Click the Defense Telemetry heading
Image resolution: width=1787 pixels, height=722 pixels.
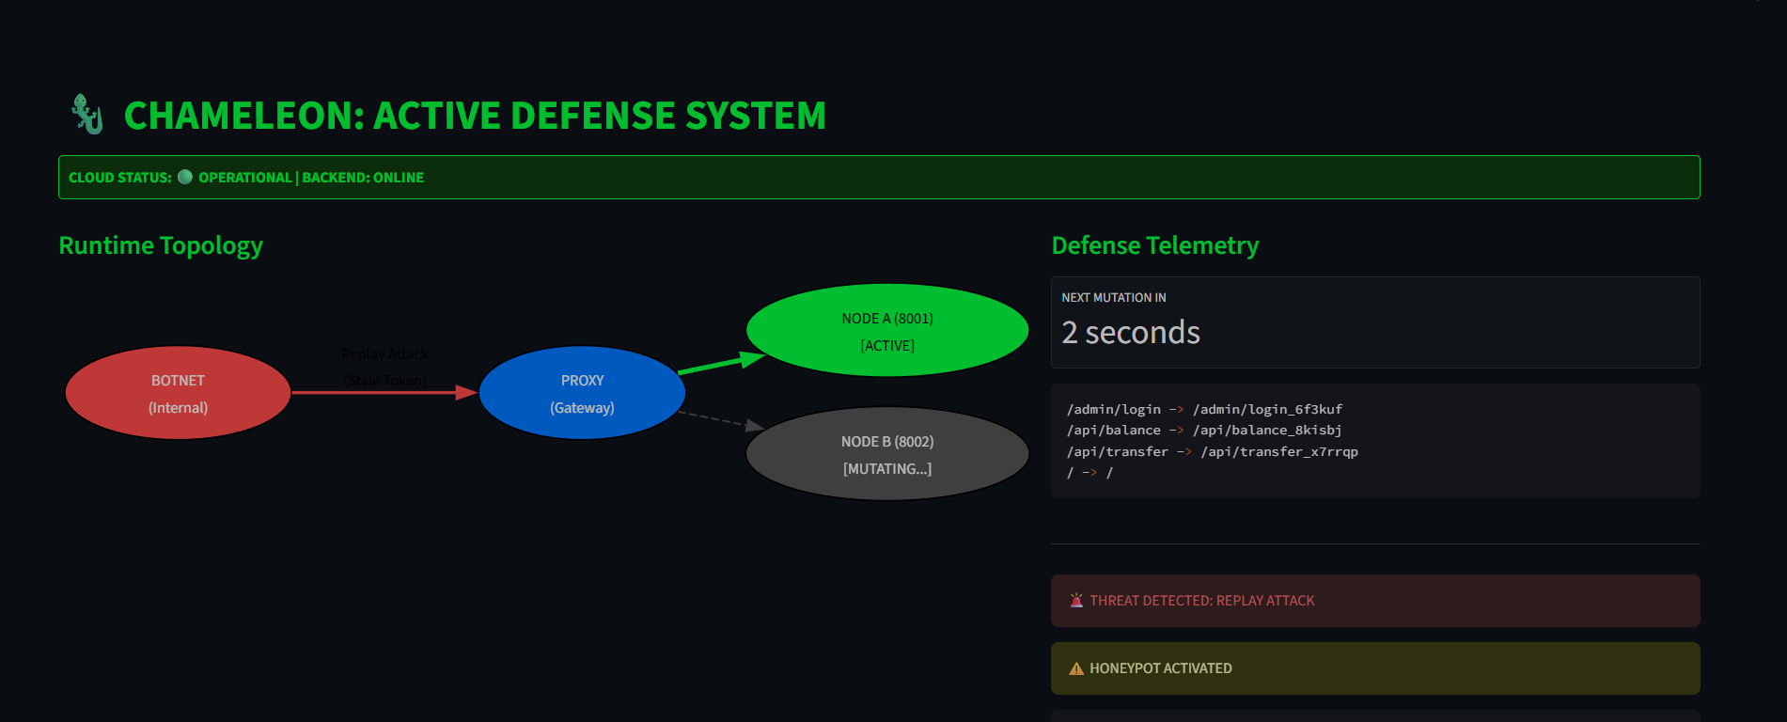pos(1154,245)
